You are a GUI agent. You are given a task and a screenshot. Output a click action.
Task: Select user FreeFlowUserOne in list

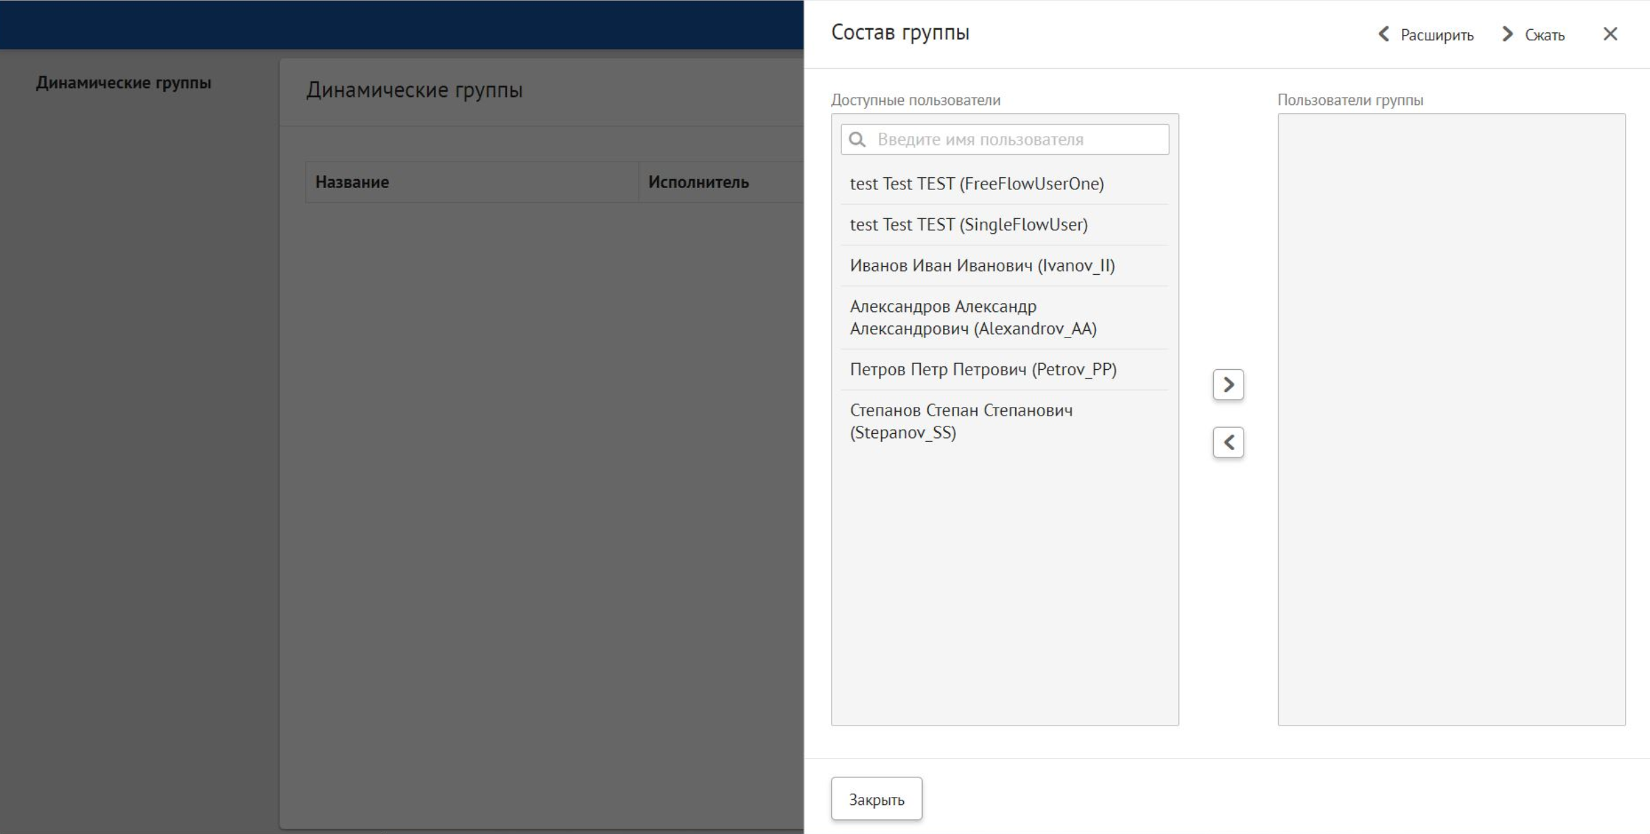[977, 184]
